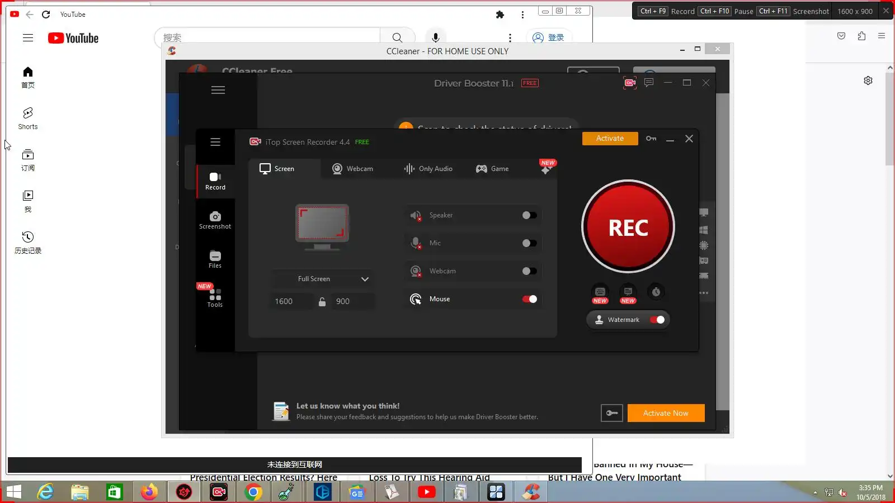Open the scheduled recording timer icon
The image size is (895, 503).
[x=656, y=292]
